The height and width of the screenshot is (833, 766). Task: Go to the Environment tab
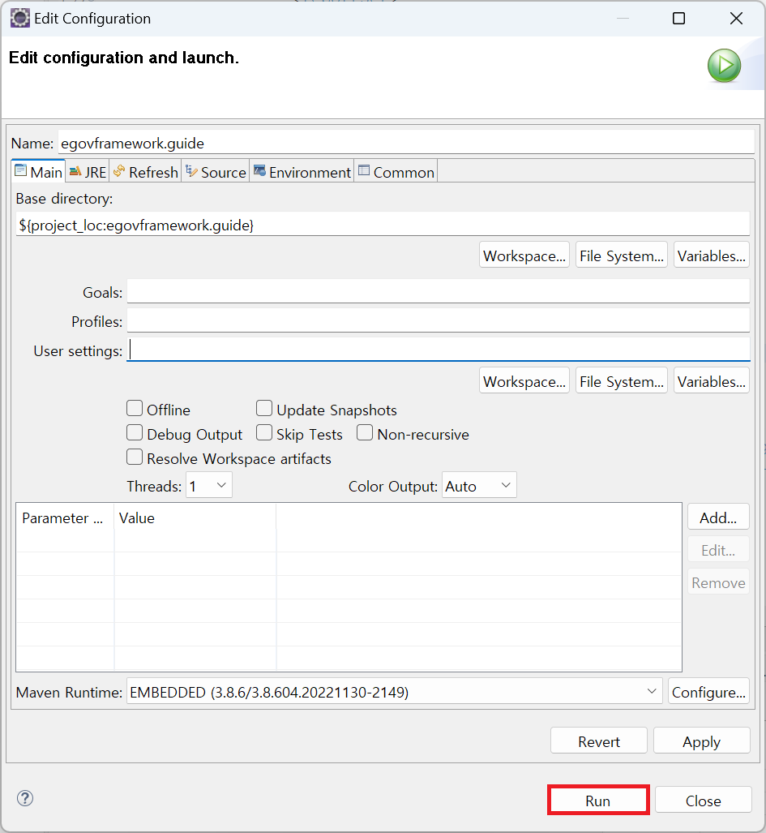(x=302, y=172)
